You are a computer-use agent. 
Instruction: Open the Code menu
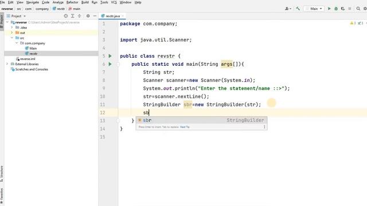click(45, 2)
